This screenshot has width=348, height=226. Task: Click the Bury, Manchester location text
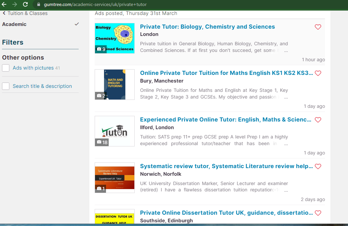tap(162, 81)
